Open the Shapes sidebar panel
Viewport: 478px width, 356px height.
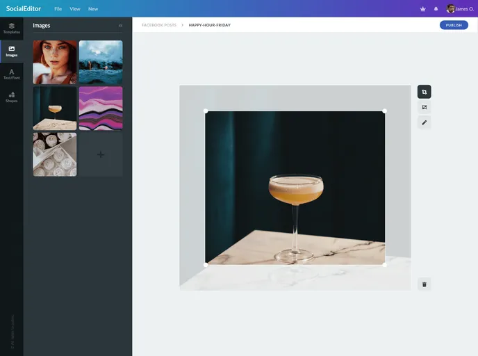[x=11, y=97]
